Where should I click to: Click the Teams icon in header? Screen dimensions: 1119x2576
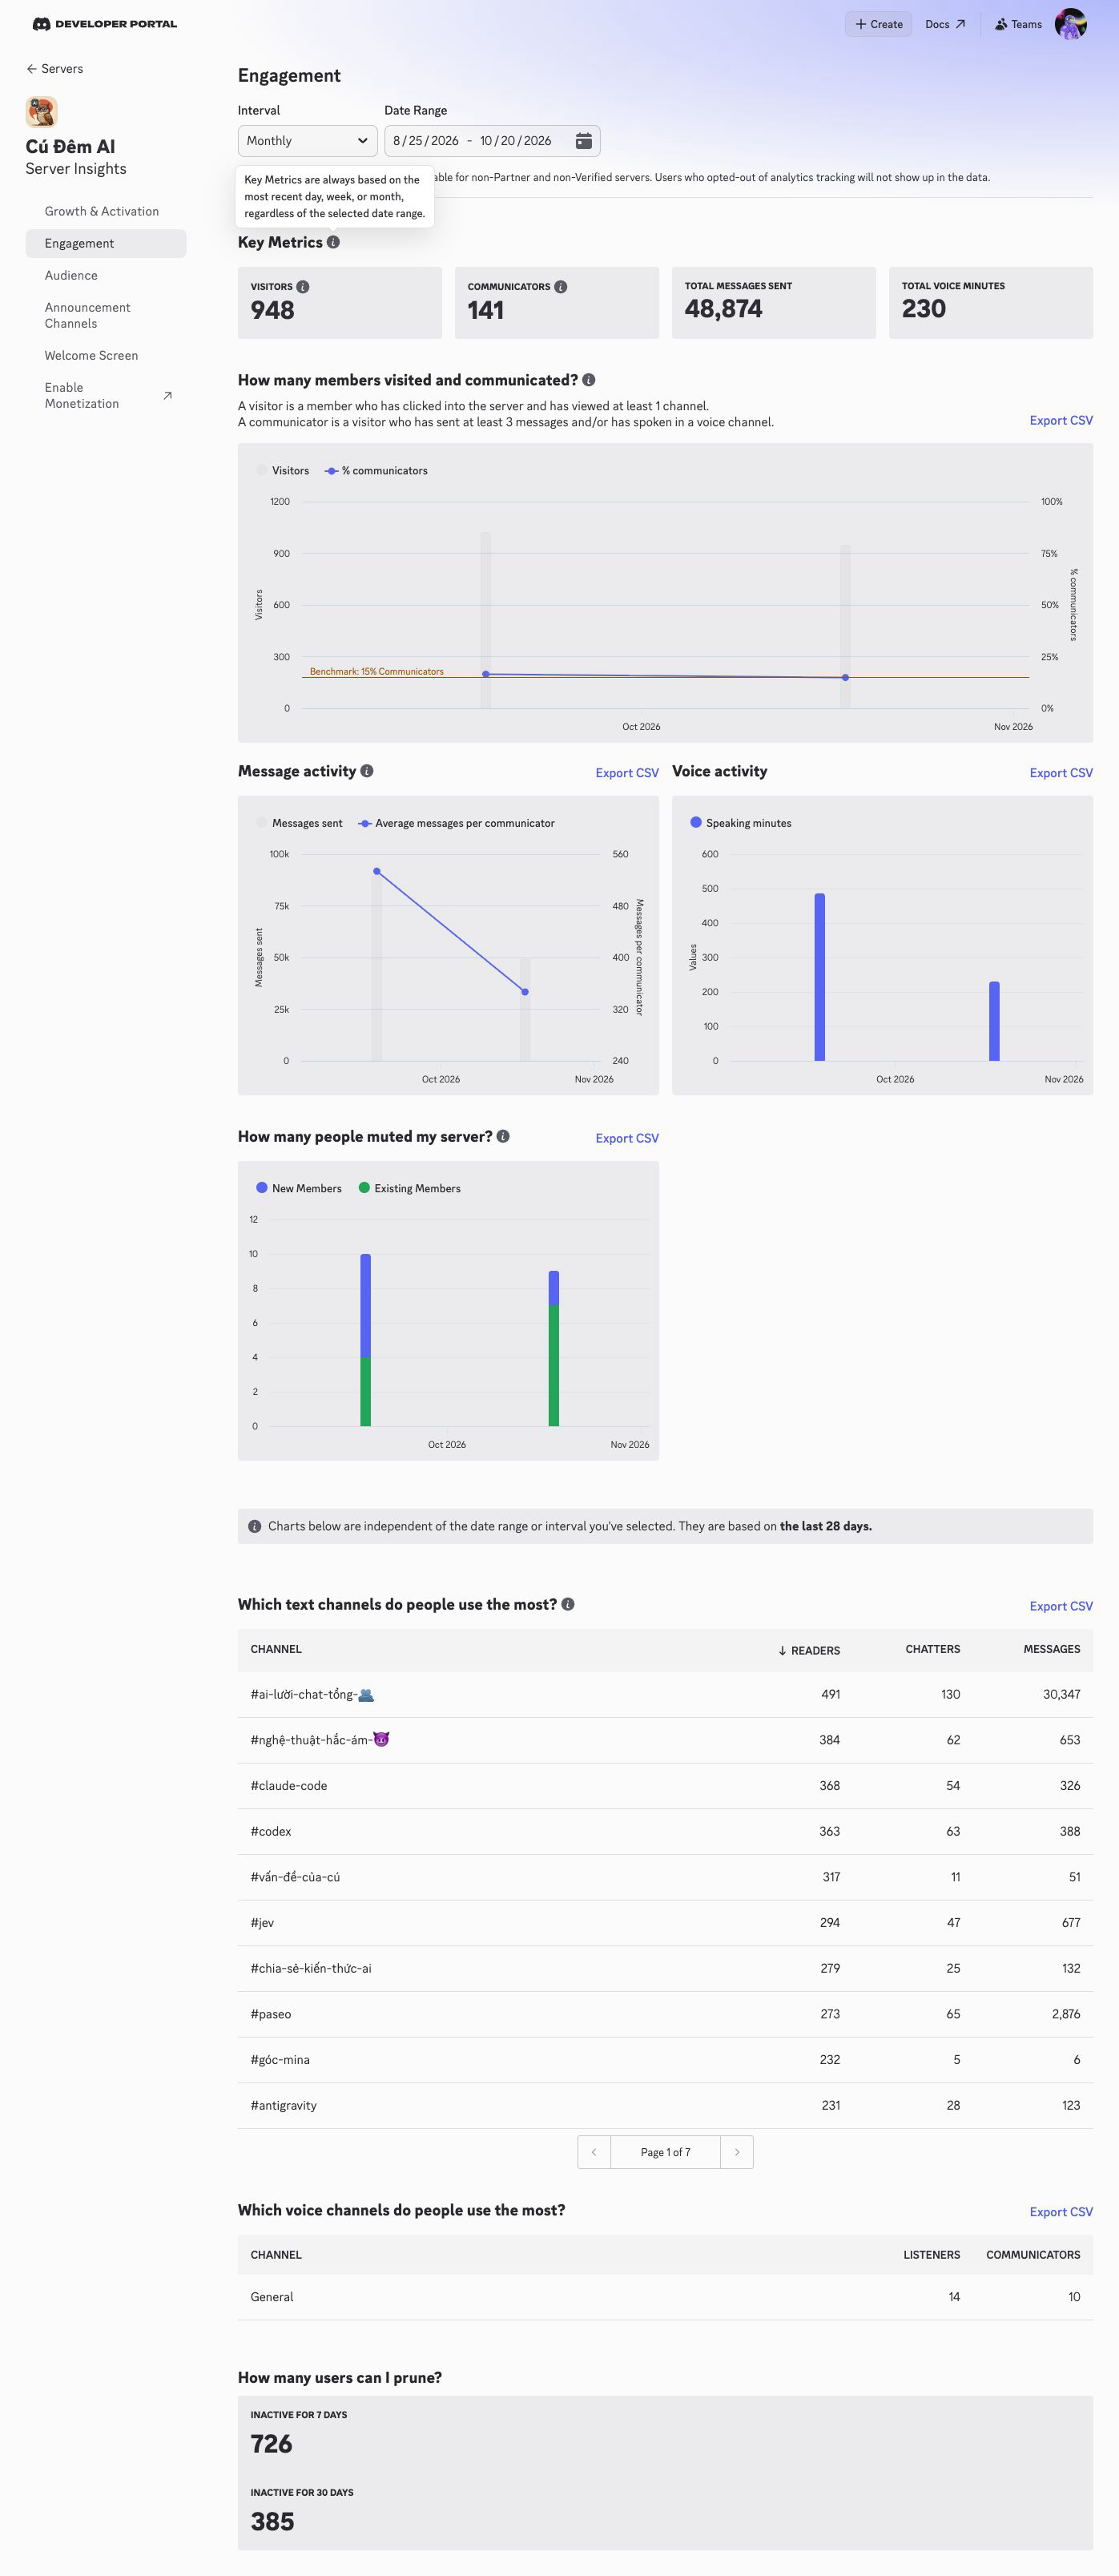[1001, 24]
